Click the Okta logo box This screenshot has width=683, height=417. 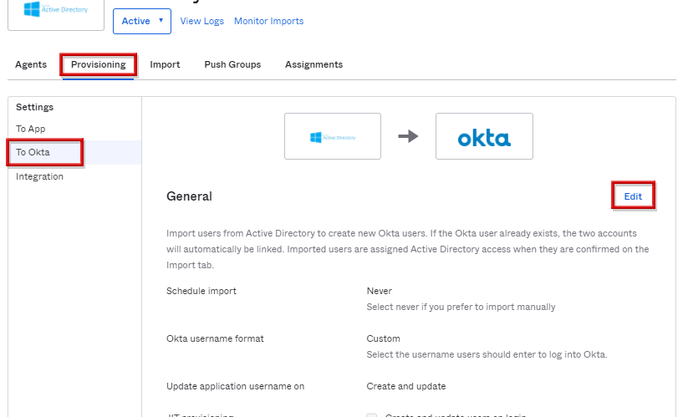point(484,136)
